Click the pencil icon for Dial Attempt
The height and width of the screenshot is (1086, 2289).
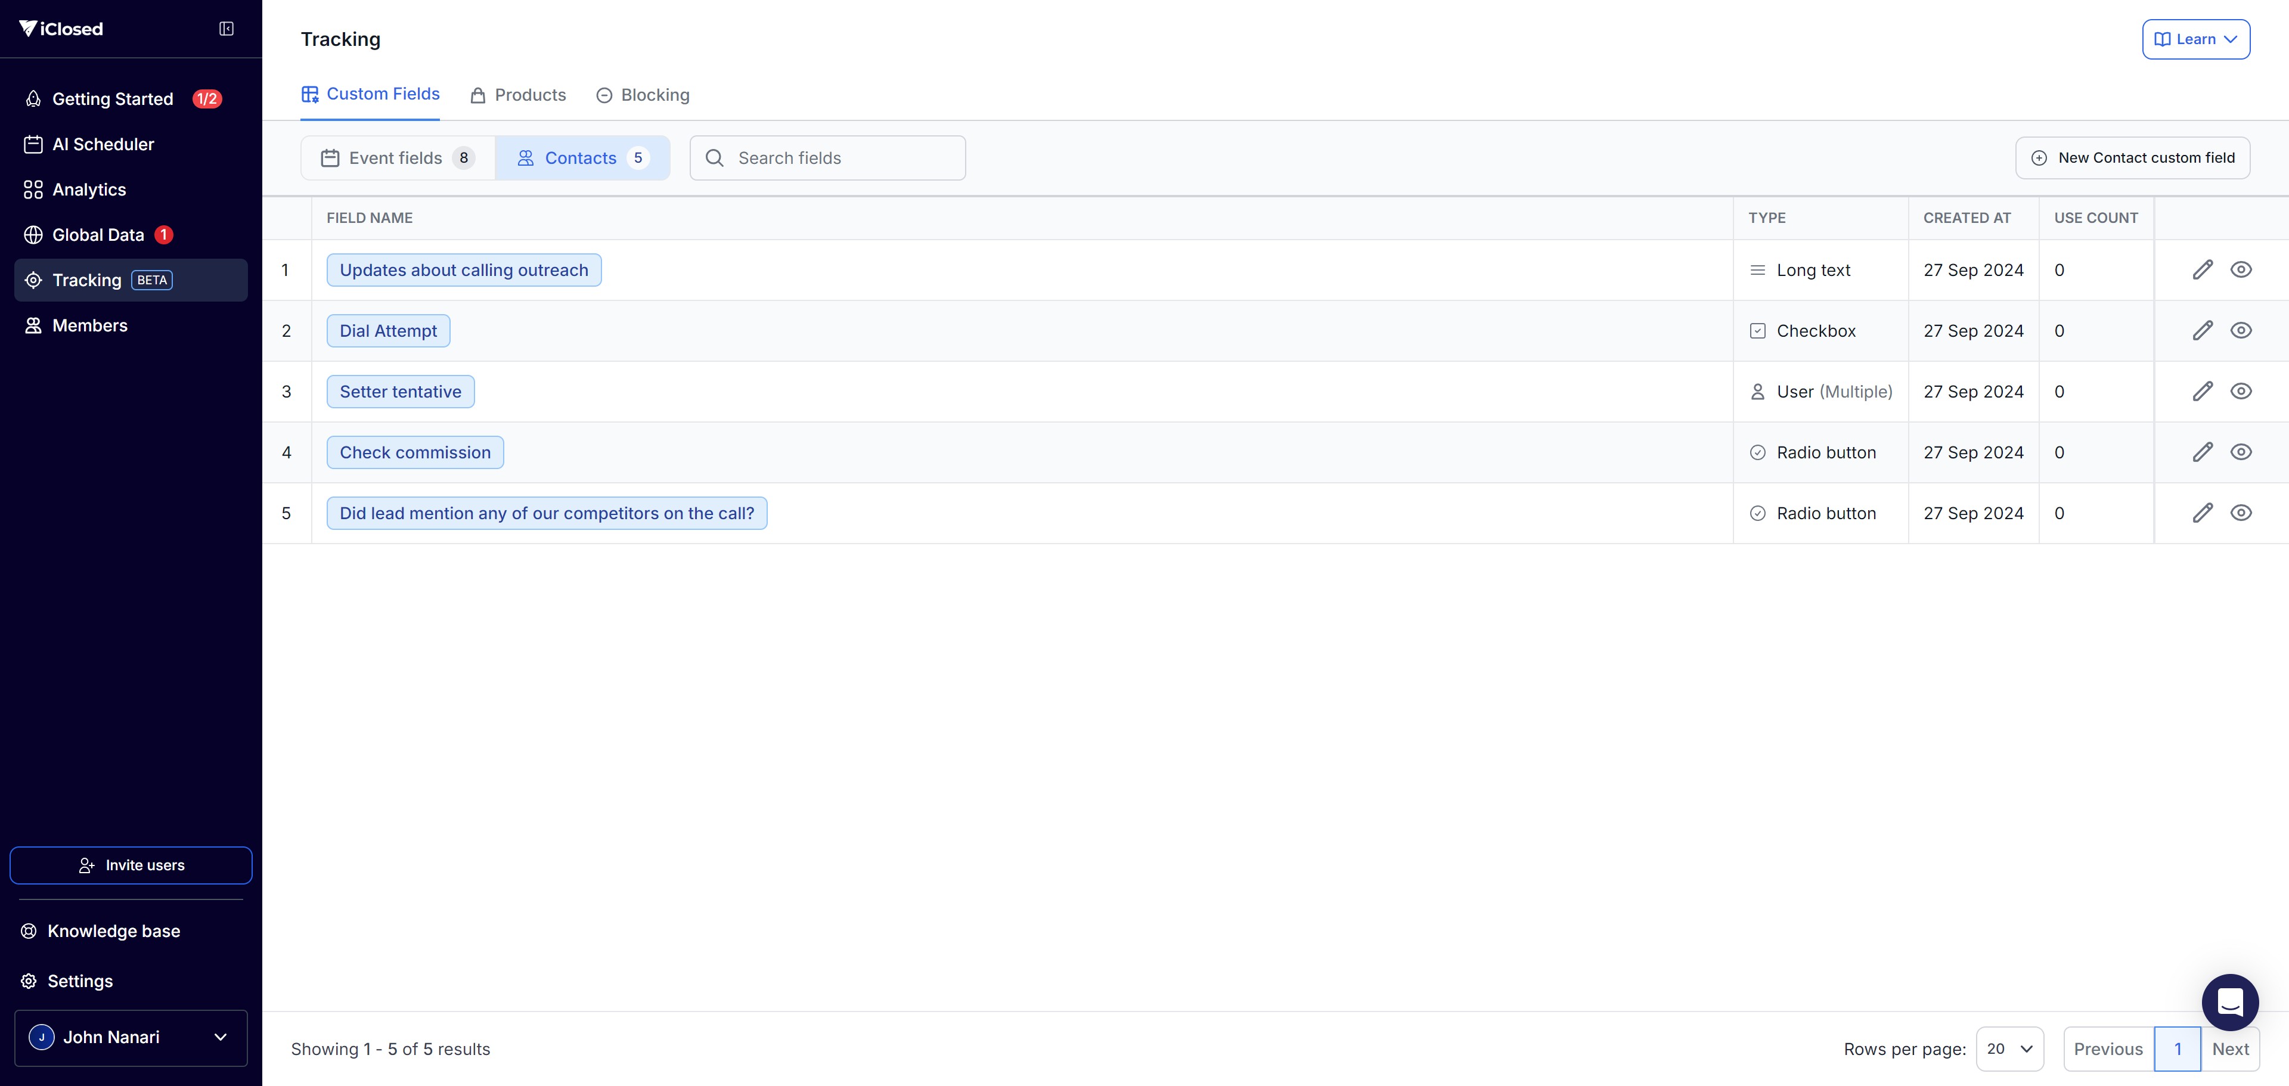point(2202,331)
